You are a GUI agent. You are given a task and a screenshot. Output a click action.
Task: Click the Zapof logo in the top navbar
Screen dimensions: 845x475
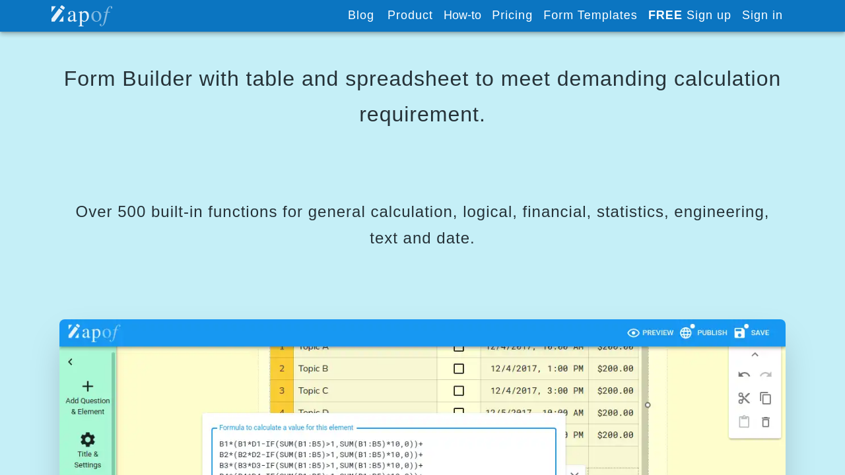coord(81,15)
